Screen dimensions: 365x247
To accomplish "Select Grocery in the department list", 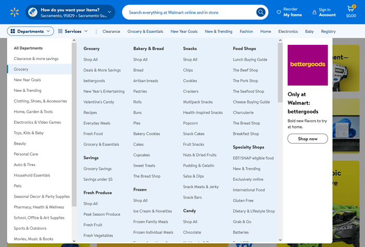I will 21,69.
